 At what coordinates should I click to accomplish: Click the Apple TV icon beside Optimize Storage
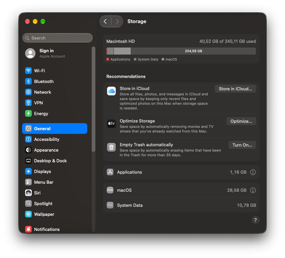click(x=111, y=123)
